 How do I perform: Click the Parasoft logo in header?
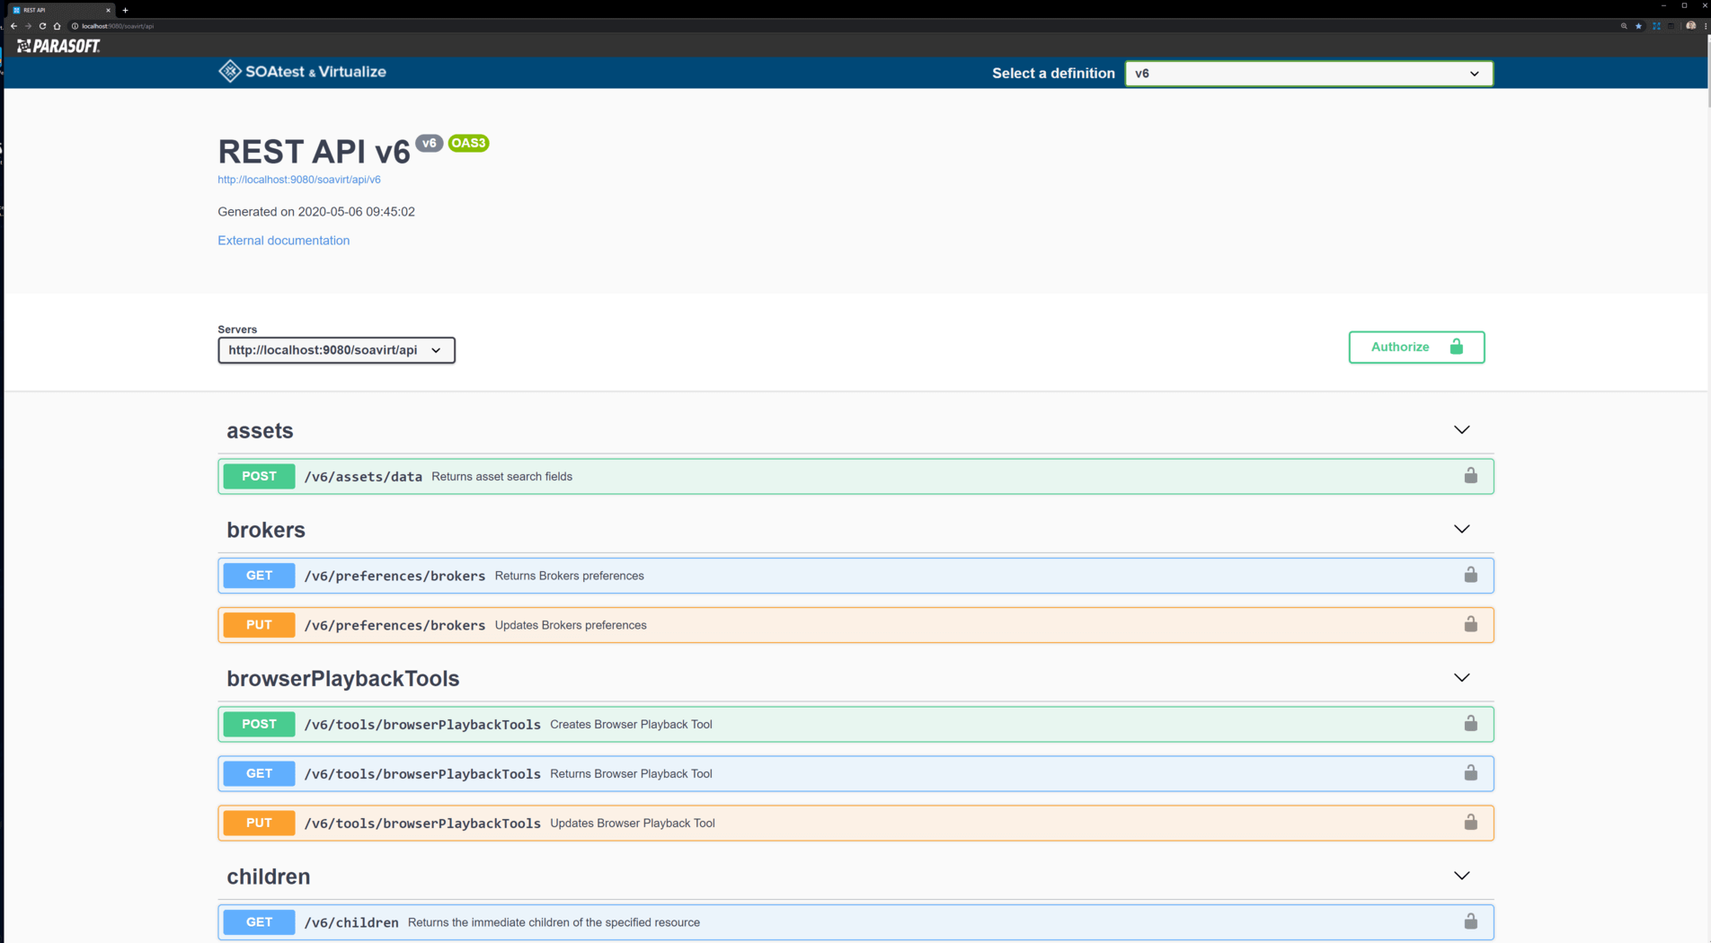pos(58,46)
